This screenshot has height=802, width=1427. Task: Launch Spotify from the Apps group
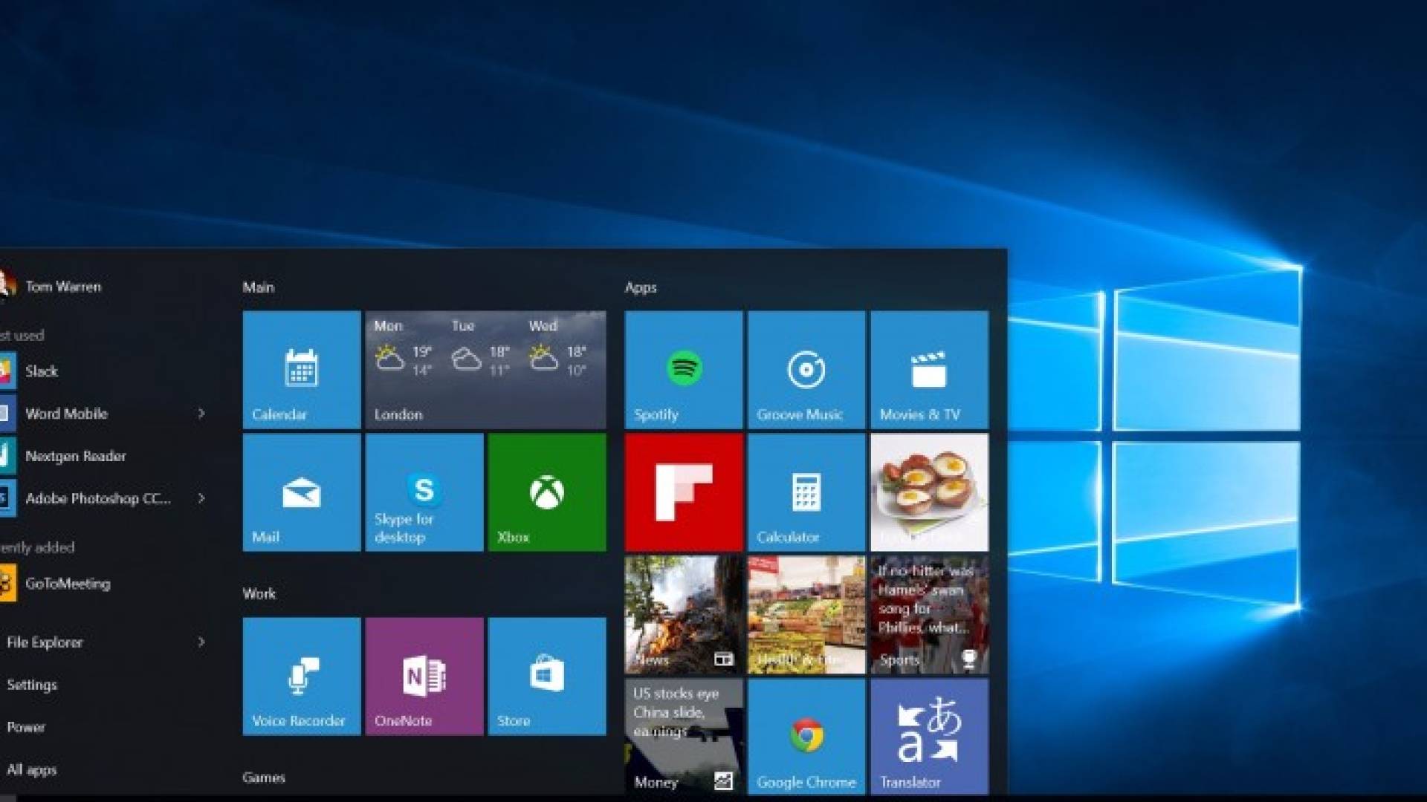[x=684, y=370]
